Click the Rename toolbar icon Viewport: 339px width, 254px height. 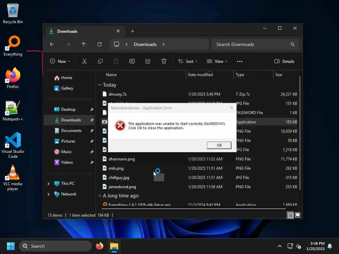pos(132,61)
